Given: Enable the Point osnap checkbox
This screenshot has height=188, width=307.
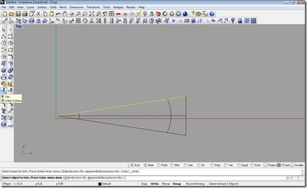Looking at the screenshot, I should coord(159,165).
